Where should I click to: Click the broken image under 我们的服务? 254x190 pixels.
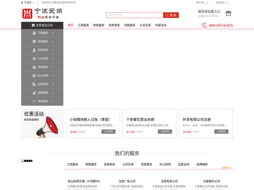point(27,161)
